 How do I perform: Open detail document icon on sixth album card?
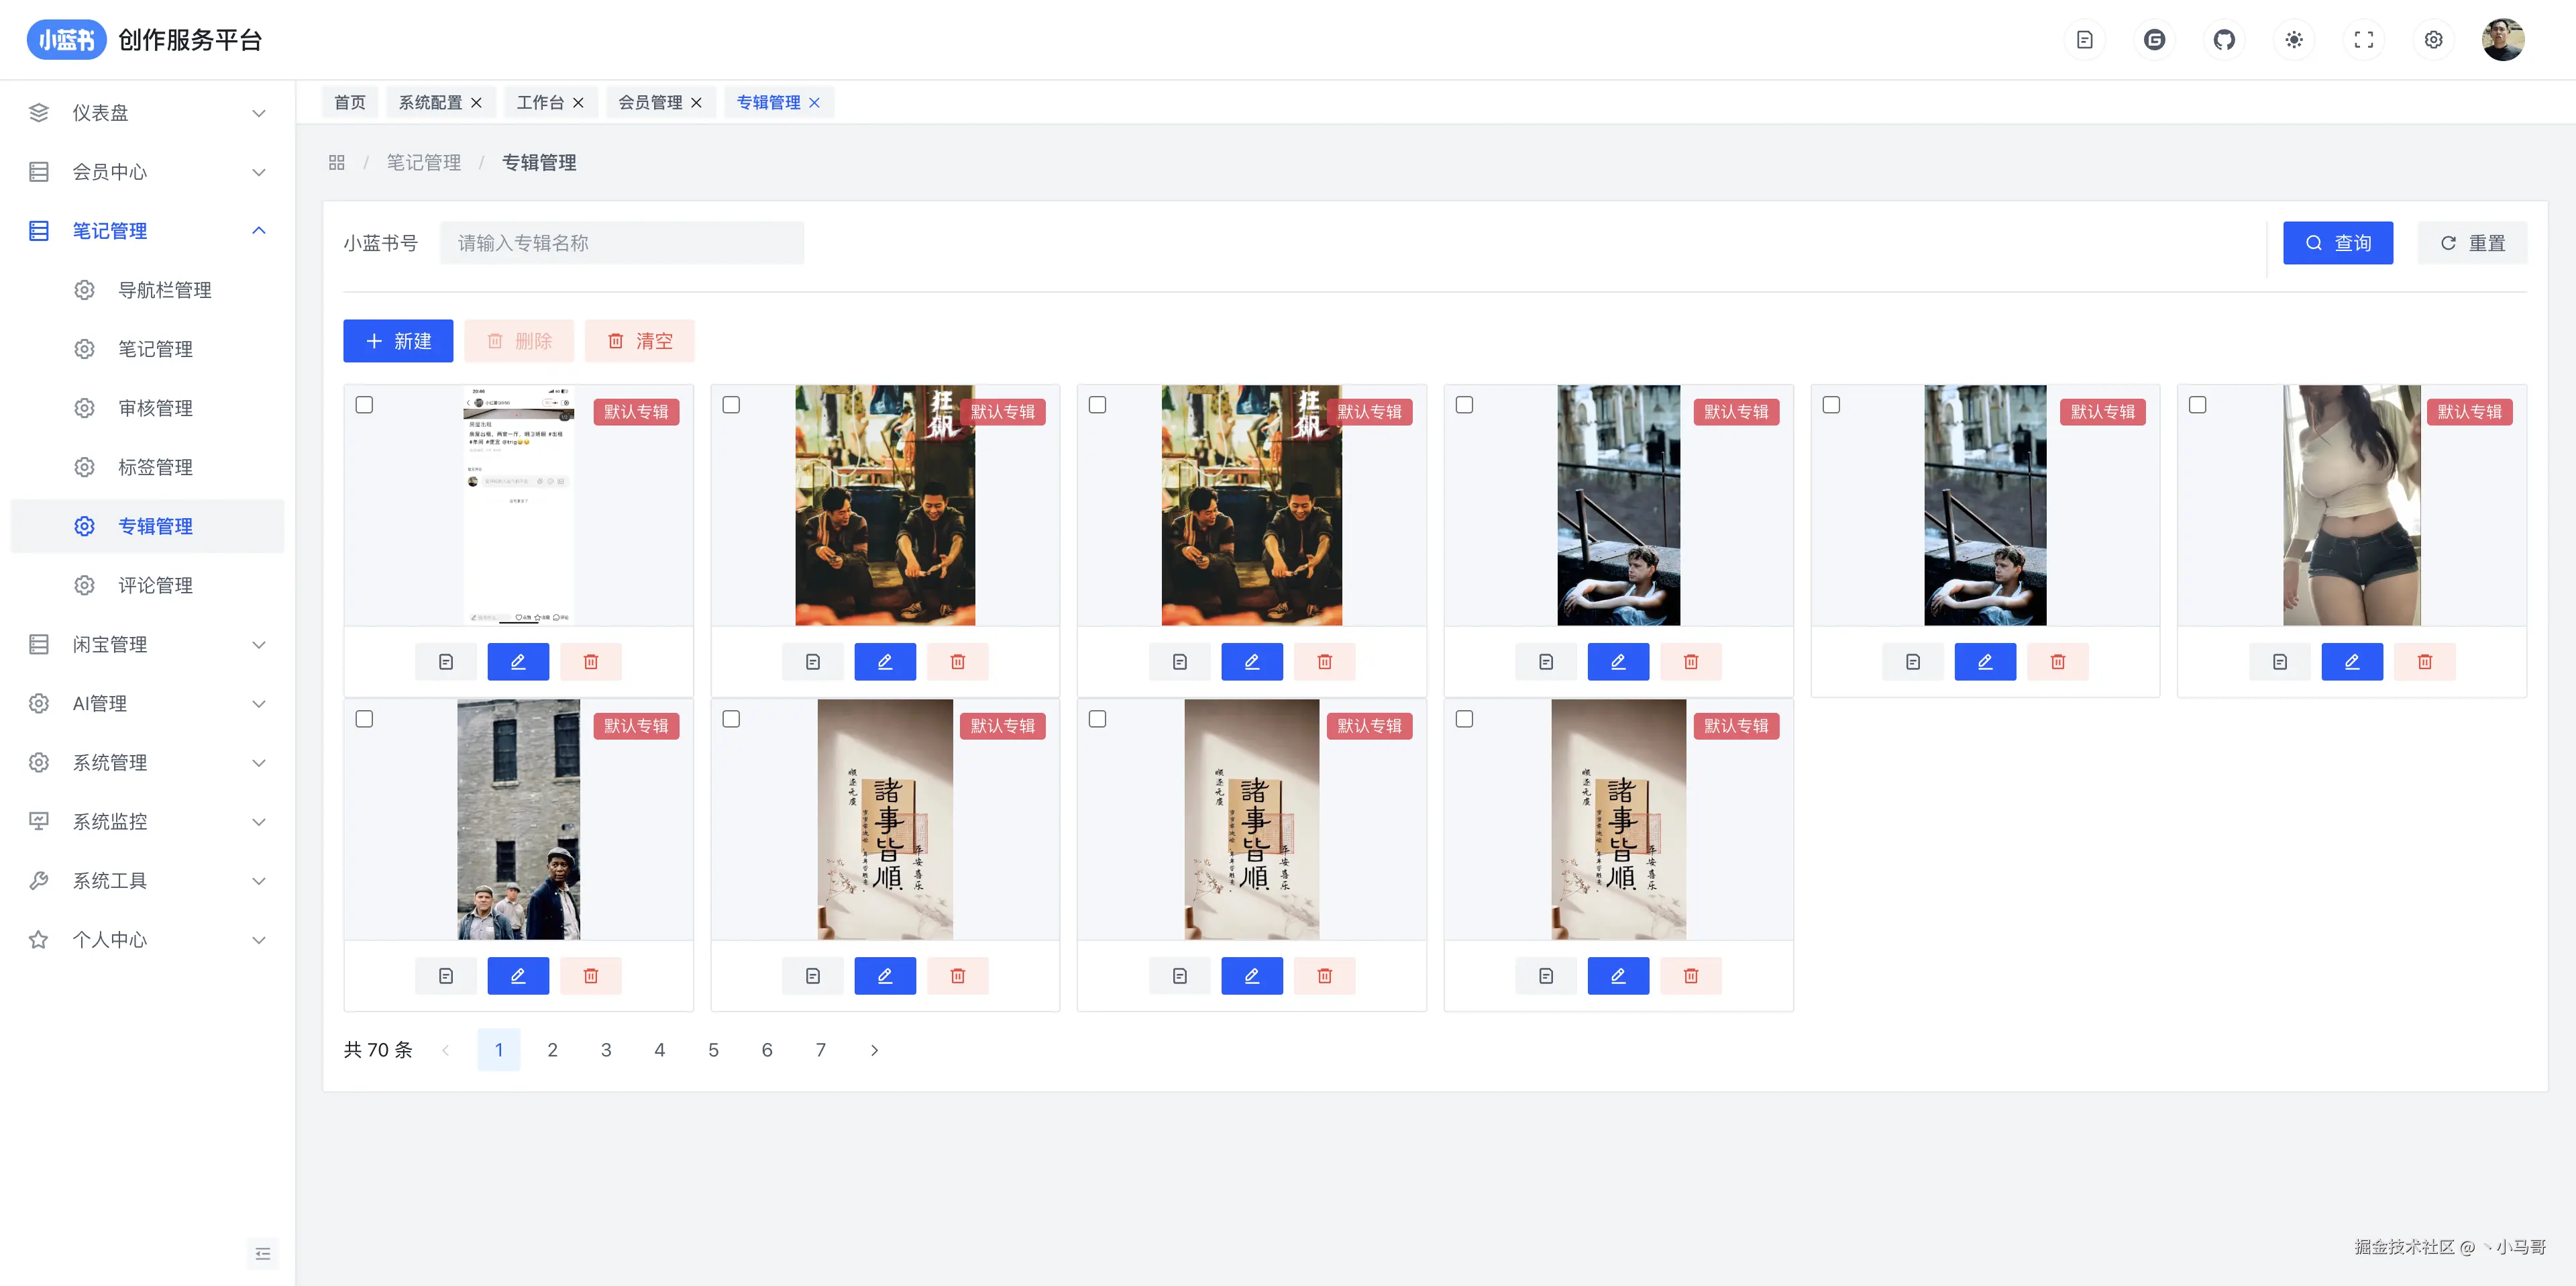(x=2279, y=662)
